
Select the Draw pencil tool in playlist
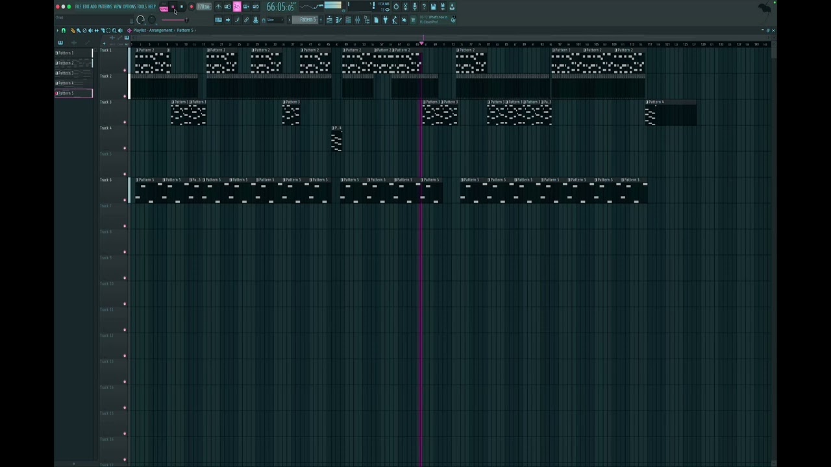(73, 30)
